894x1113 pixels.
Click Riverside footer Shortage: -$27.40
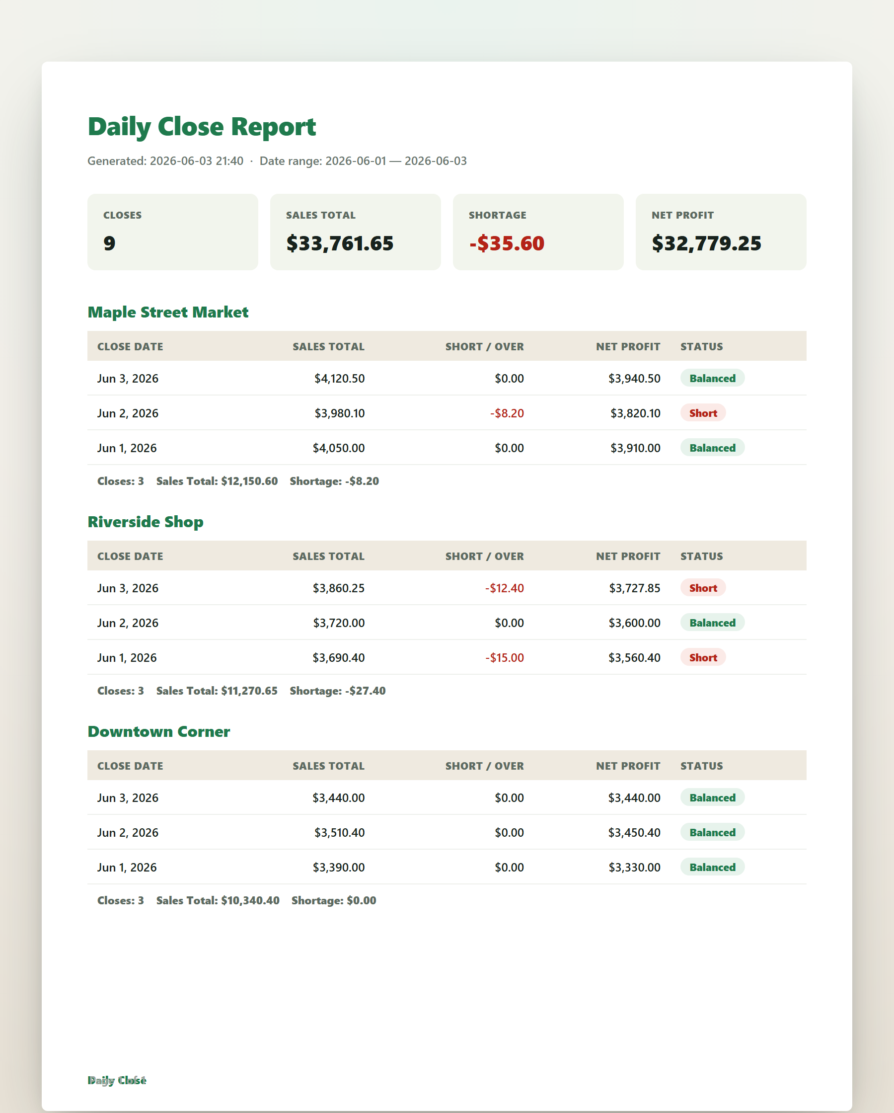click(x=338, y=691)
